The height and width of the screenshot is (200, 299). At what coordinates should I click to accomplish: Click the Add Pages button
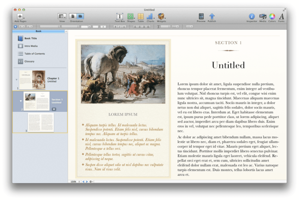pyautogui.click(x=20, y=16)
